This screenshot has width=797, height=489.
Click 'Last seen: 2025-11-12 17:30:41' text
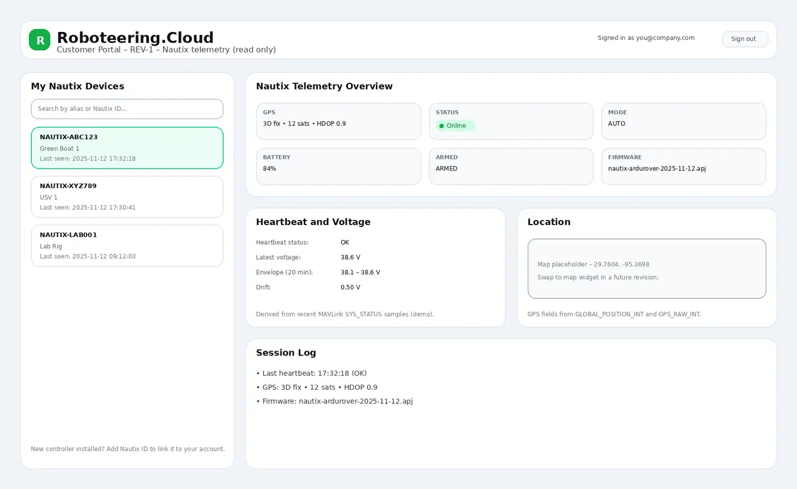pyautogui.click(x=88, y=207)
